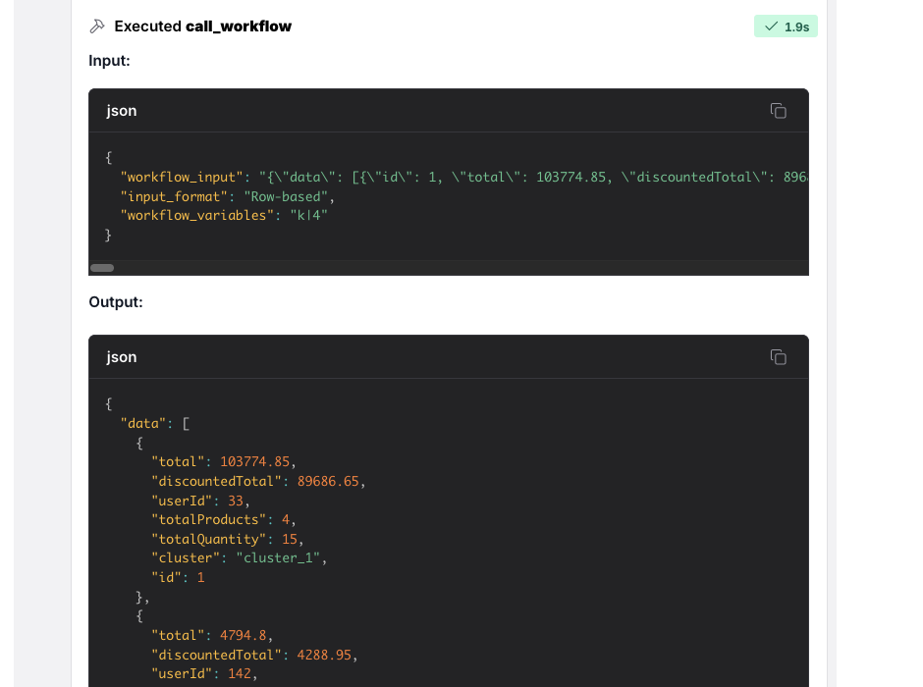Screen dimensions: 923x687
Task: Click the json label of the Input block
Action: 122,111
